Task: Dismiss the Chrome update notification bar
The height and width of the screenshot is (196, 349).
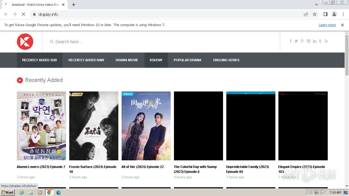Action: pos(342,25)
